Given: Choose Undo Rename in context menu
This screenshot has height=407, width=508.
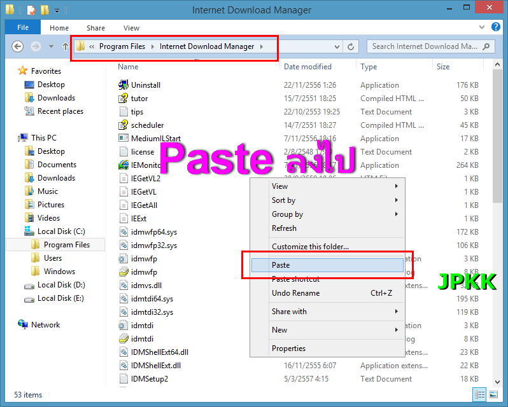Looking at the screenshot, I should [x=327, y=293].
